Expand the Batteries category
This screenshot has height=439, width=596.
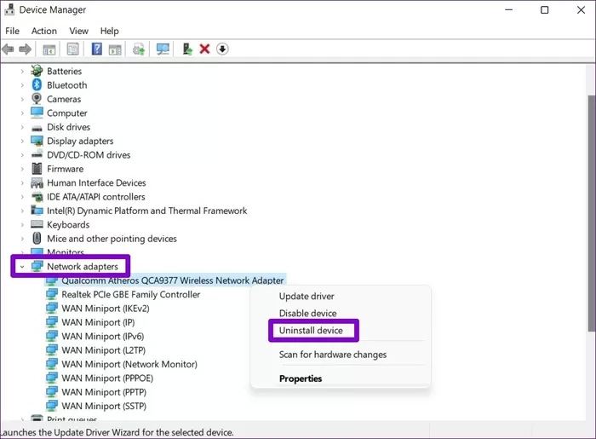[x=22, y=72]
